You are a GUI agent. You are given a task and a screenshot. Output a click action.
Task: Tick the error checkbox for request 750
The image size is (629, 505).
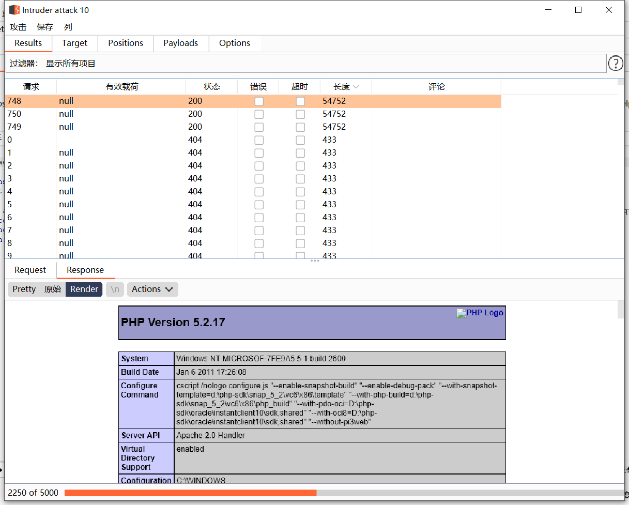259,114
